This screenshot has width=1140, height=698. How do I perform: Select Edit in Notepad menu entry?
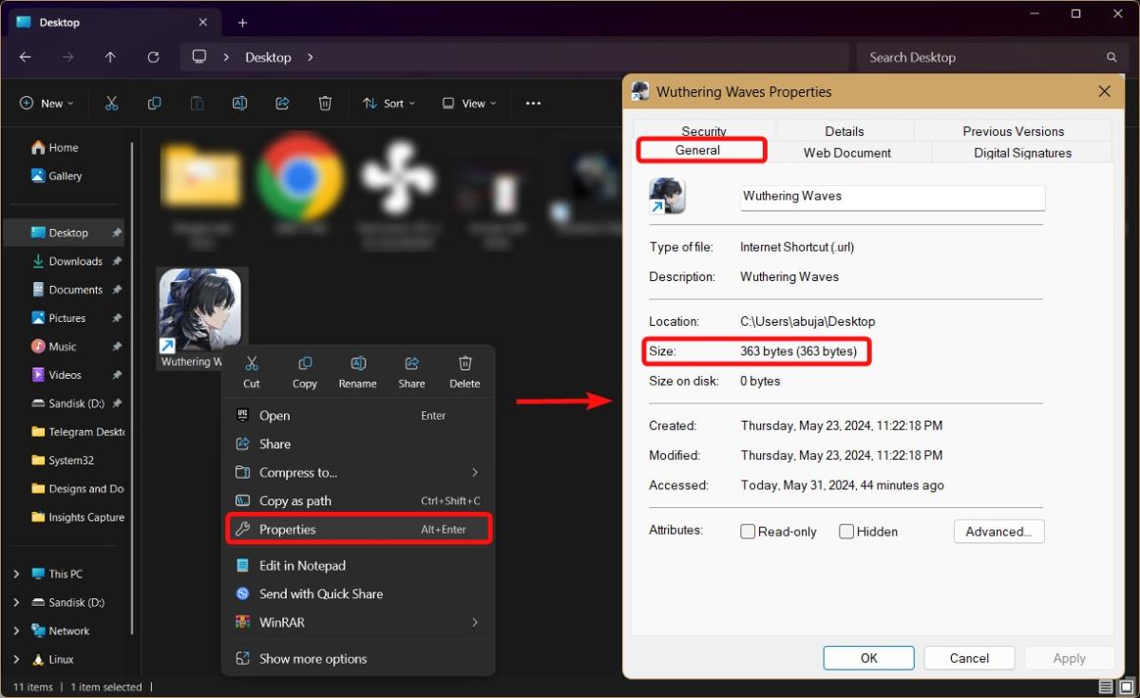[x=302, y=566]
